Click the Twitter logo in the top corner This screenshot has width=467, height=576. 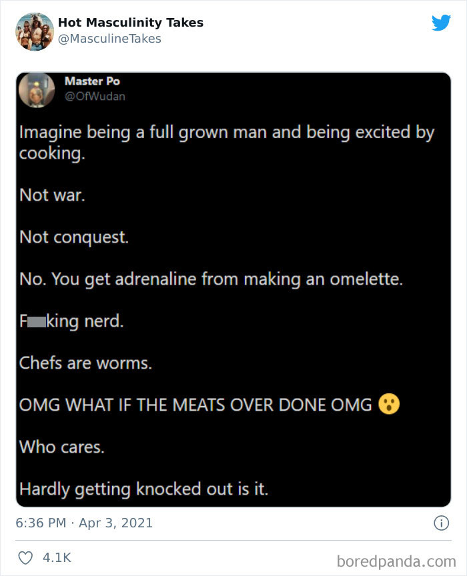coord(442,22)
